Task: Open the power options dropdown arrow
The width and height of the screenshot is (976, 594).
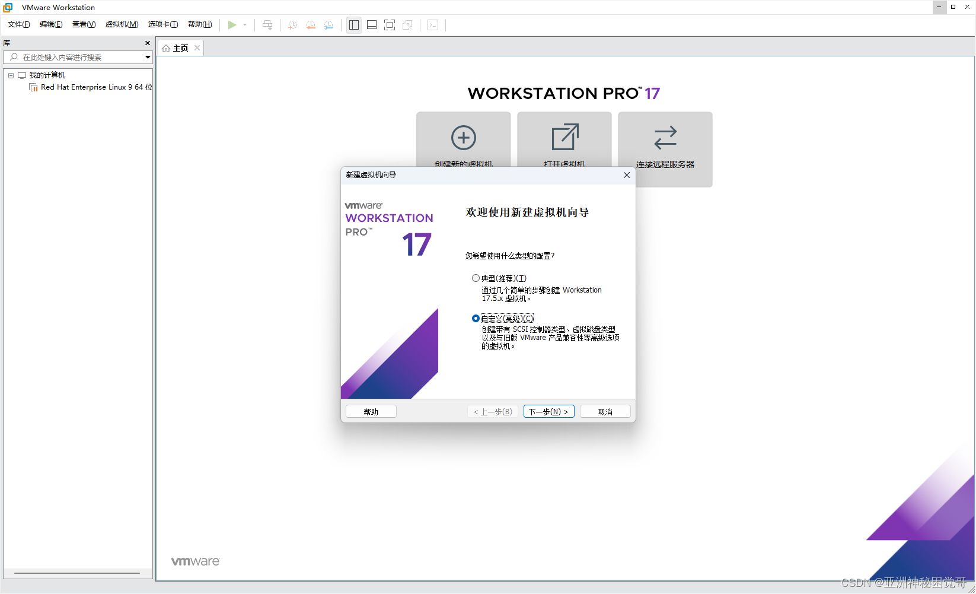Action: click(245, 25)
